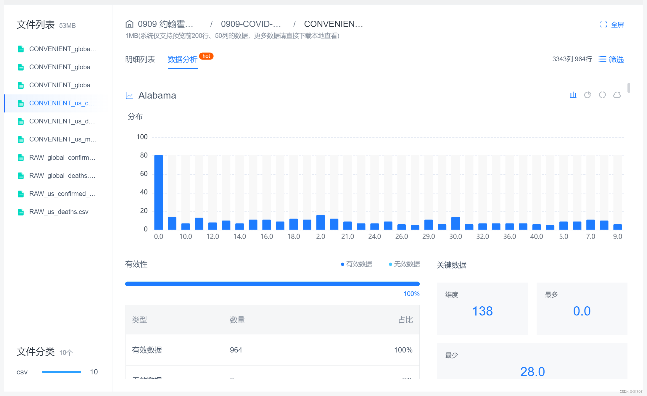Click the home icon in breadcrumb
Image resolution: width=647 pixels, height=396 pixels.
[x=129, y=24]
